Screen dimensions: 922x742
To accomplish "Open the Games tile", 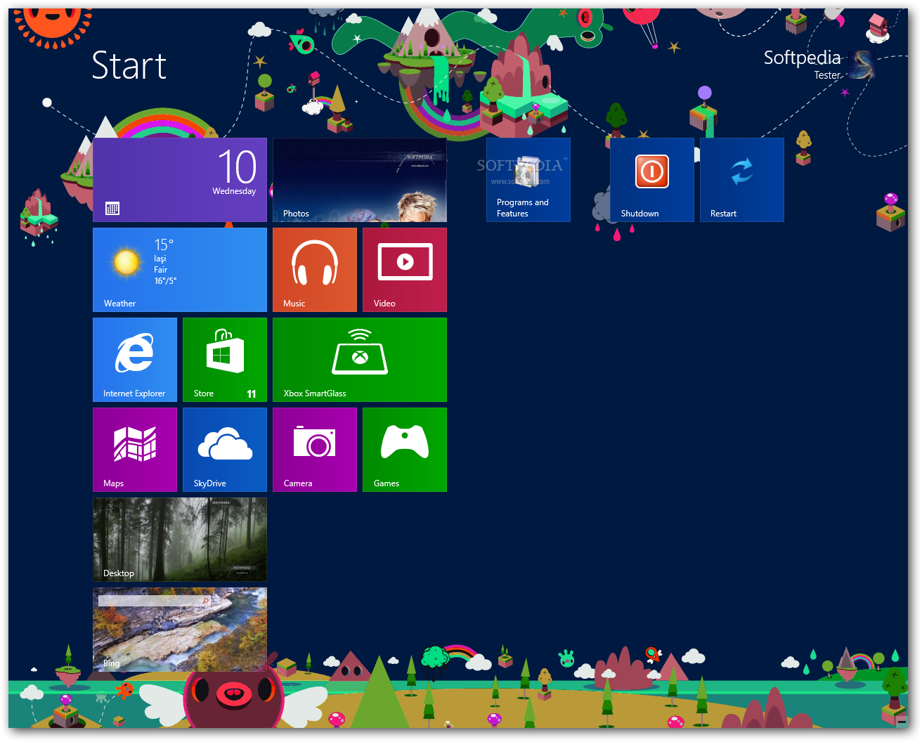I will pos(405,450).
